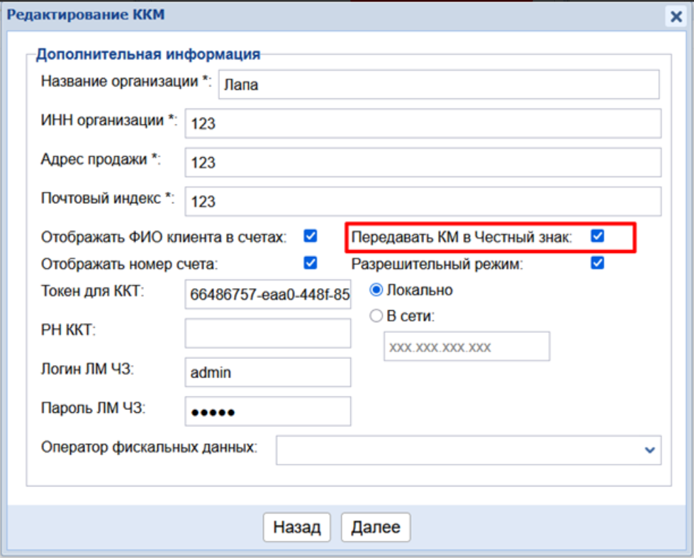Toggle the Разрешительный режим checkbox
This screenshot has width=694, height=558.
tap(598, 263)
